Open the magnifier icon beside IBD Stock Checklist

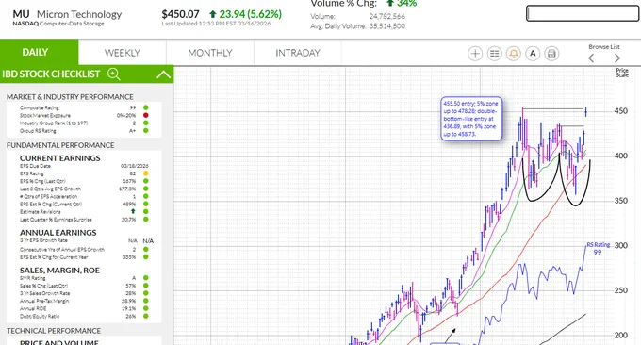click(114, 74)
